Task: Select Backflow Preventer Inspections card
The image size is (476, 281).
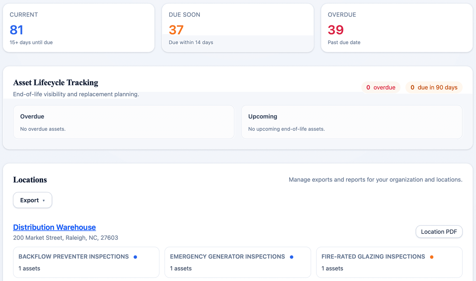Action: pyautogui.click(x=86, y=262)
